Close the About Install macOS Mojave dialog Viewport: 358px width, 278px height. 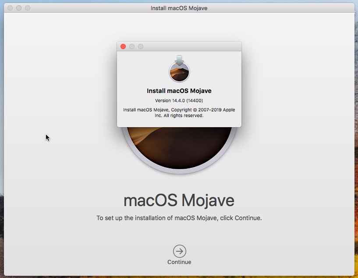click(123, 46)
